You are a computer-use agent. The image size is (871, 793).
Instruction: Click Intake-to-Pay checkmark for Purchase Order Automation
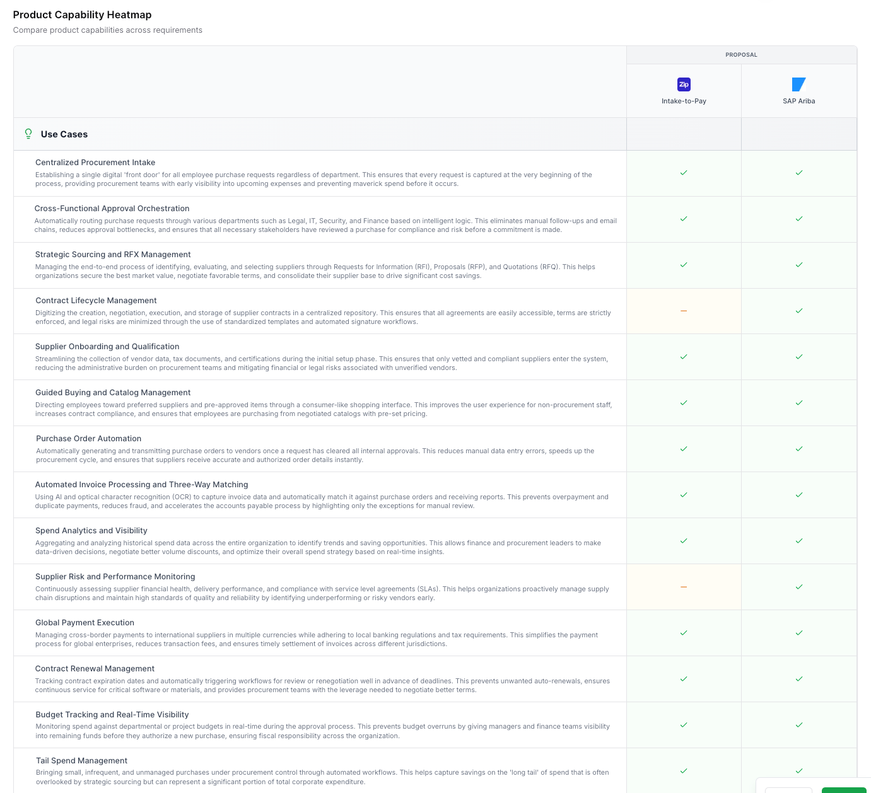pos(684,449)
